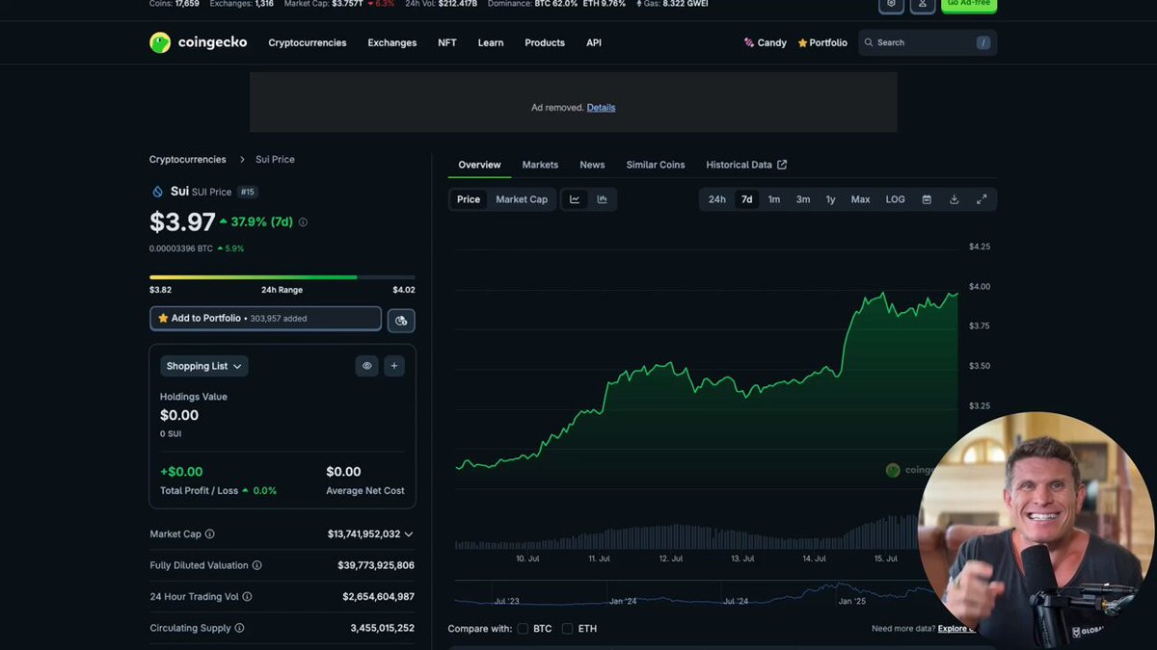This screenshot has width=1157, height=650.
Task: Click the CoinGecko logo
Action: [198, 42]
